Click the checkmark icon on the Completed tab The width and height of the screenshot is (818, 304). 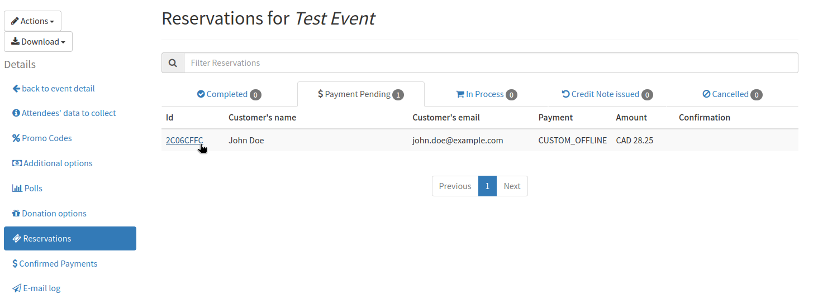coord(201,94)
